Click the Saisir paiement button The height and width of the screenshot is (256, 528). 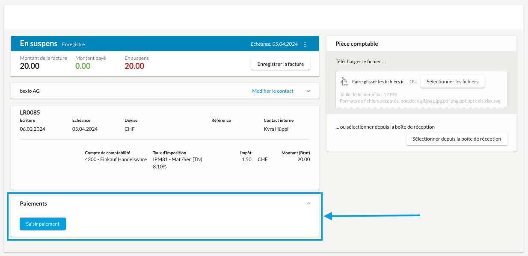43,224
